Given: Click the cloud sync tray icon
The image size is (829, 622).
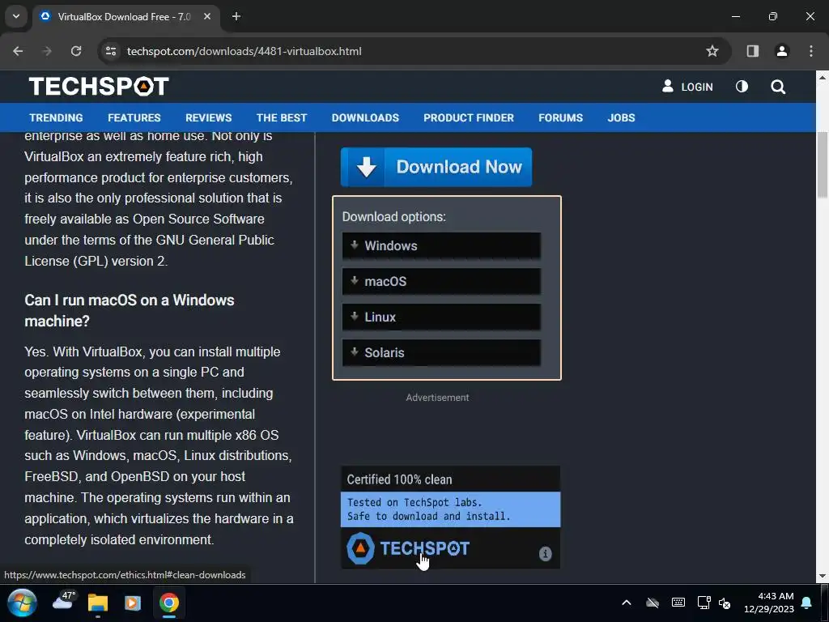Looking at the screenshot, I should coord(653,603).
